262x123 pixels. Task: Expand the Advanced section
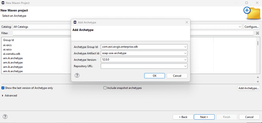point(3,95)
